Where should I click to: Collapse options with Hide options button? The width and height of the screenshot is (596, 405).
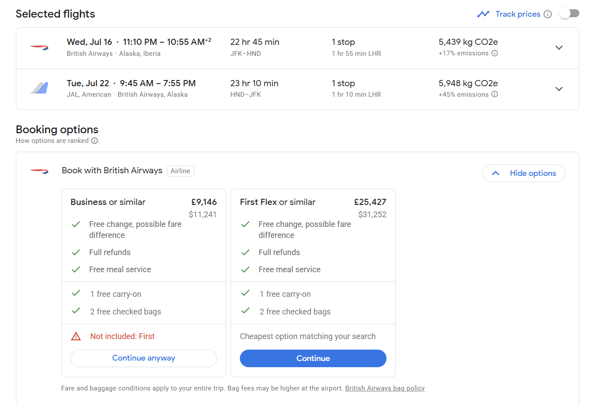tap(524, 173)
